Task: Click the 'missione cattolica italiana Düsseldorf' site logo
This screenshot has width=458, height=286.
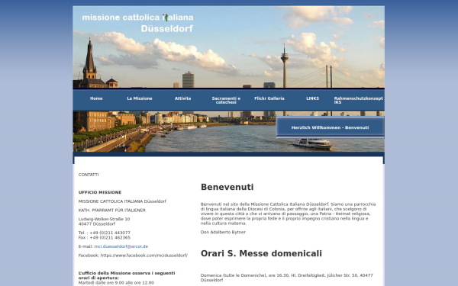Action: (137, 23)
